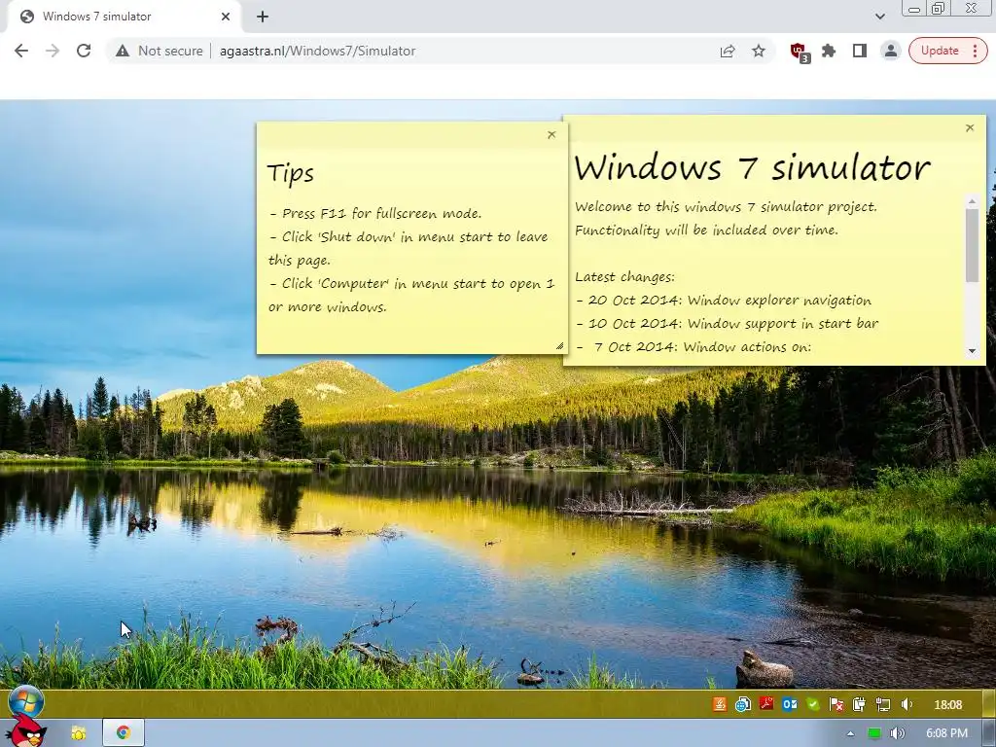Click the host clock showing 6:08 PM
Image resolution: width=996 pixels, height=747 pixels.
coord(946,733)
